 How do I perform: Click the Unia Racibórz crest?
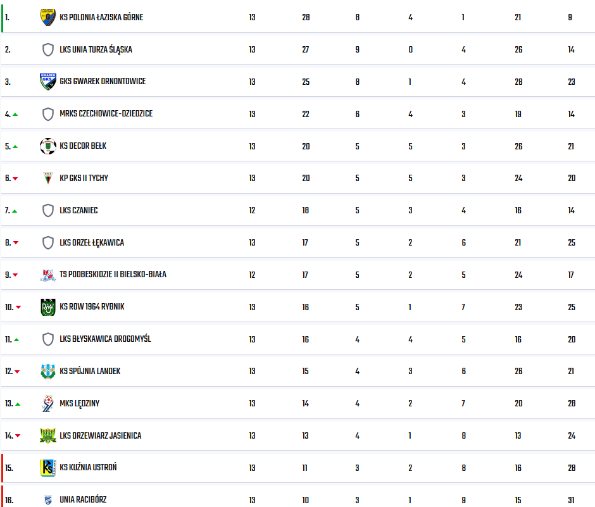pyautogui.click(x=48, y=500)
